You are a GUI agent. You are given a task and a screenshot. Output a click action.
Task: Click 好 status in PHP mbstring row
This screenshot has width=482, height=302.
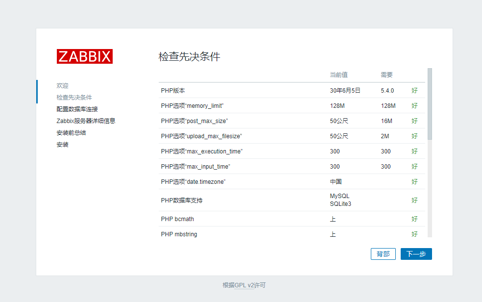pos(414,234)
